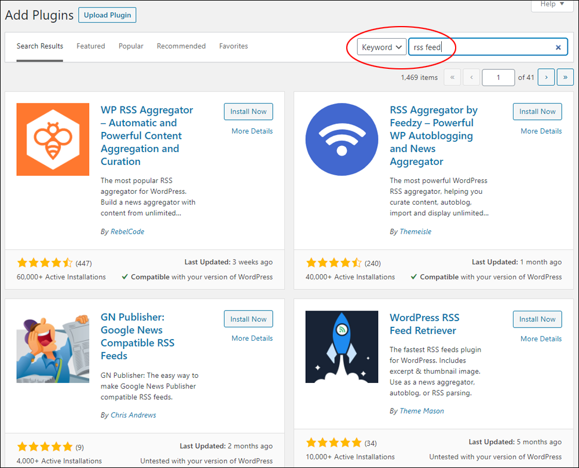Open More Details for WP RSS Aggregator
579x468 pixels.
tap(252, 131)
